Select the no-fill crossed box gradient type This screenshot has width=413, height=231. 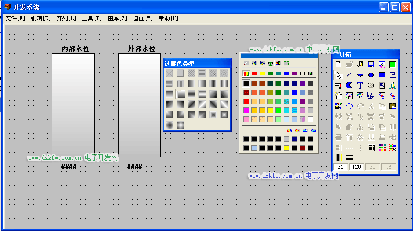click(x=169, y=73)
